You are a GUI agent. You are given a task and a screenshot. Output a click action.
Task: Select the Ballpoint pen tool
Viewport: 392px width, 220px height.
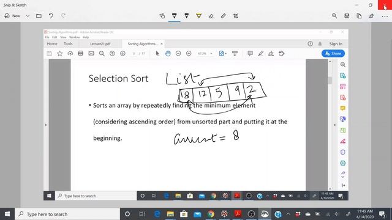[x=174, y=16]
